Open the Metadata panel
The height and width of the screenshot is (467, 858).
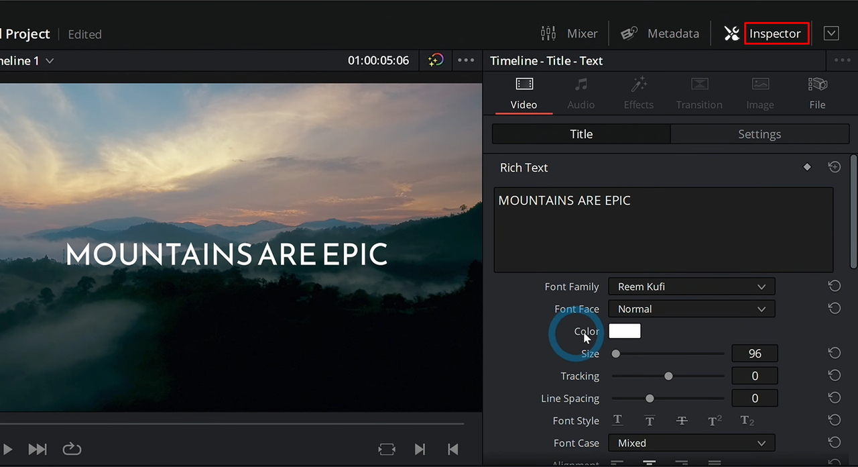point(660,34)
